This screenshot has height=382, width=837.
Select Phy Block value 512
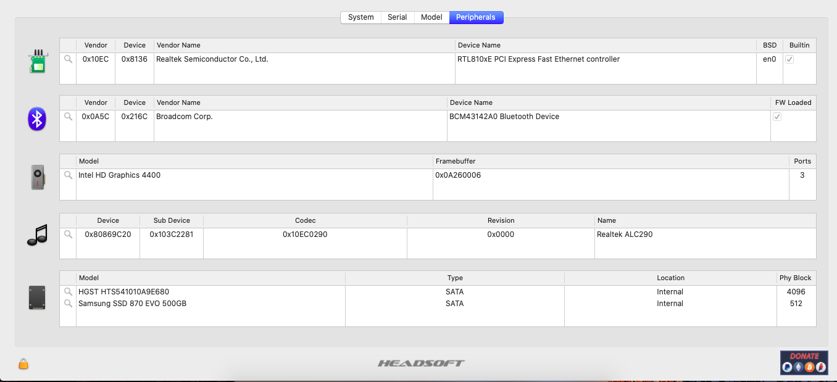point(796,304)
